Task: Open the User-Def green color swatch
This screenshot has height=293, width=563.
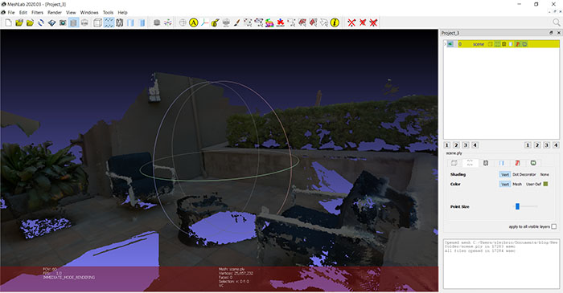Action: [x=546, y=184]
